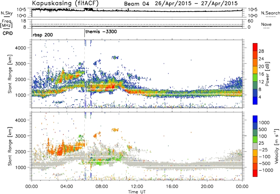Screen dimensions: 280x194
Task: Click the 'N.Sky' legend label
Action: point(7,13)
